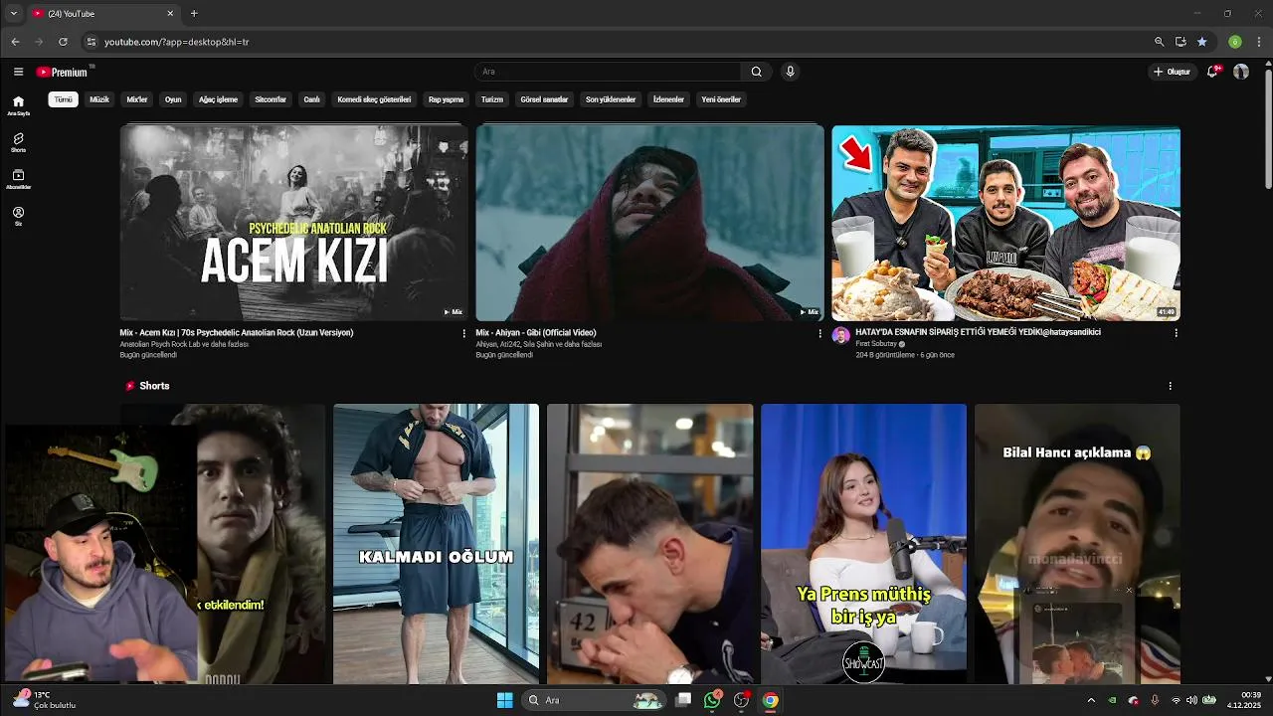
Task: Open Abonelikler in the sidebar
Action: (18, 180)
